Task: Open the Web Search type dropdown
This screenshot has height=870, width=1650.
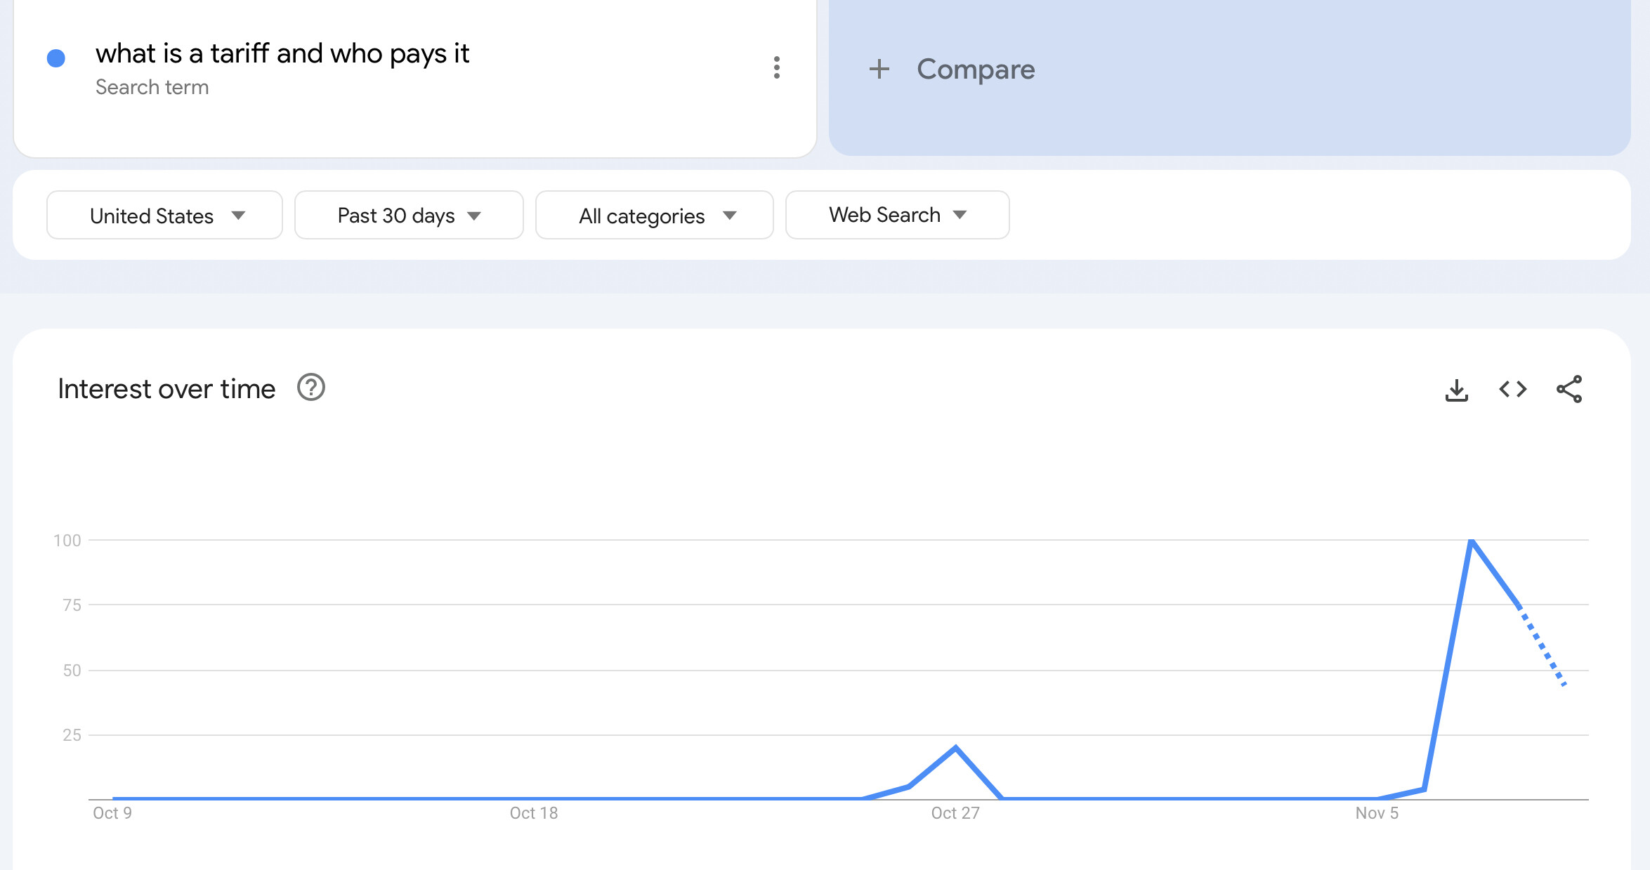Action: (x=897, y=215)
